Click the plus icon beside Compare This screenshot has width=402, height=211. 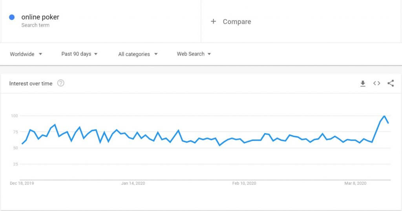pos(213,21)
